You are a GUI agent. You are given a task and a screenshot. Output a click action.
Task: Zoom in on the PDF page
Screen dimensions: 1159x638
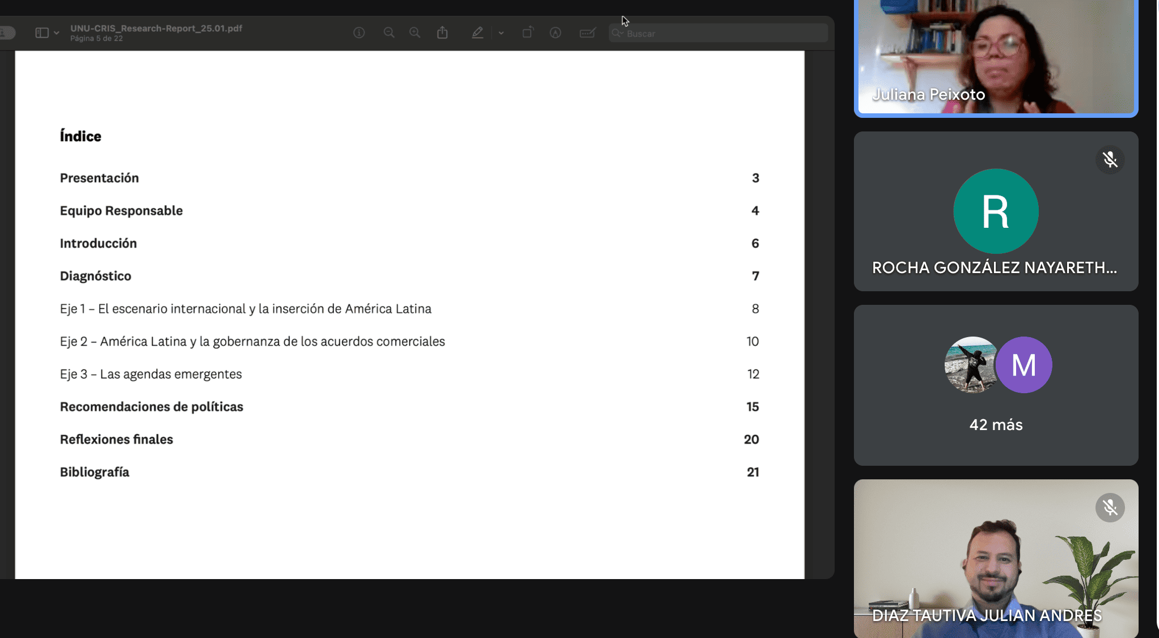[415, 33]
